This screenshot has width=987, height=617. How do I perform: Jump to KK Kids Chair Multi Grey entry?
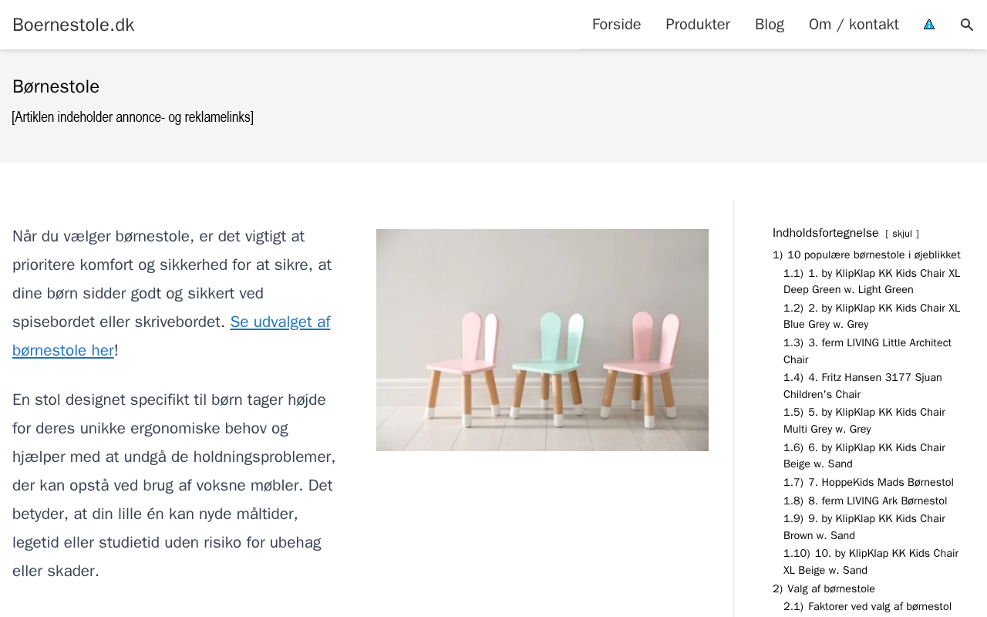click(864, 420)
